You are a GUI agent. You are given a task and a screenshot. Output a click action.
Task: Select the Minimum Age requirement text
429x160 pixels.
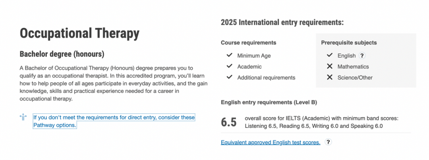tap(254, 56)
